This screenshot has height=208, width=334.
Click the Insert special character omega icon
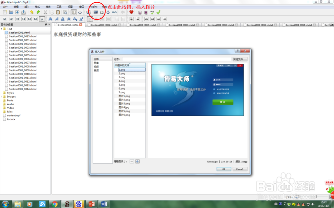click(x=102, y=12)
